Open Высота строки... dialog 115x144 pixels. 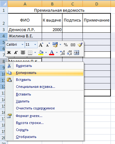pyautogui.click(x=44, y=123)
